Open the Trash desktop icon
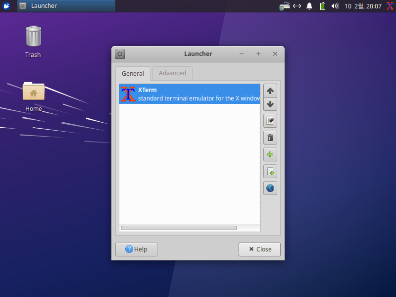This screenshot has width=396, height=297. pyautogui.click(x=33, y=42)
